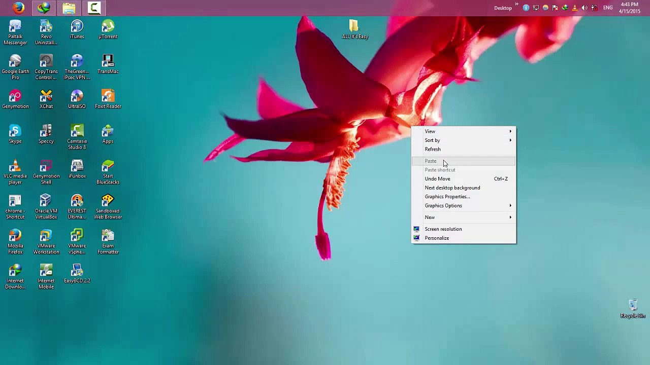Image resolution: width=650 pixels, height=365 pixels.
Task: Open Screen resolution from context menu
Action: tap(464, 229)
